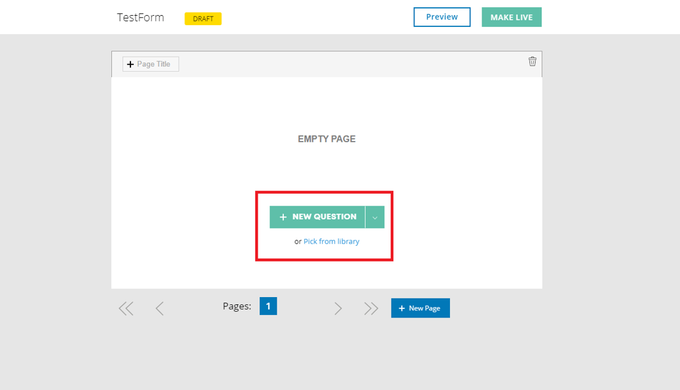Click the yellow DRAFT status badge
The image size is (680, 390).
(x=202, y=18)
